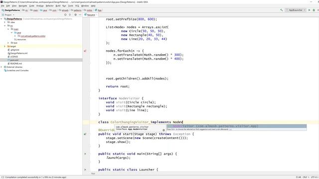Expand the .idea folder

coord(5,22)
